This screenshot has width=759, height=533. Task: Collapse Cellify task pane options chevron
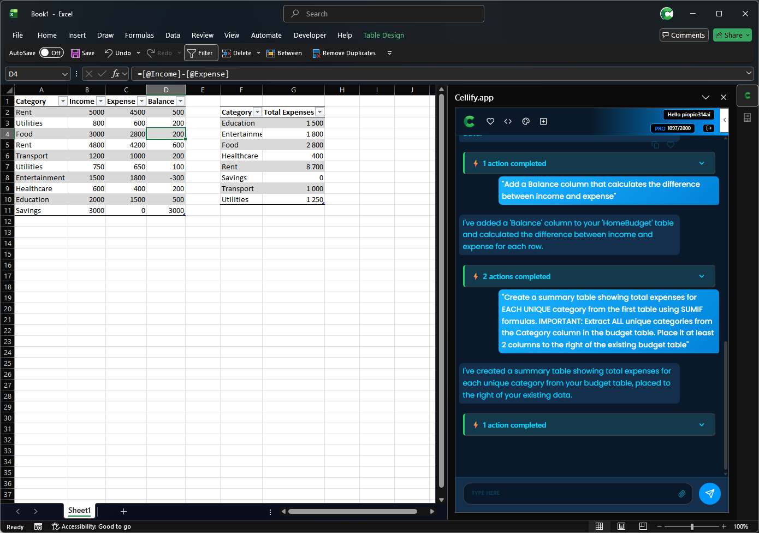point(705,97)
